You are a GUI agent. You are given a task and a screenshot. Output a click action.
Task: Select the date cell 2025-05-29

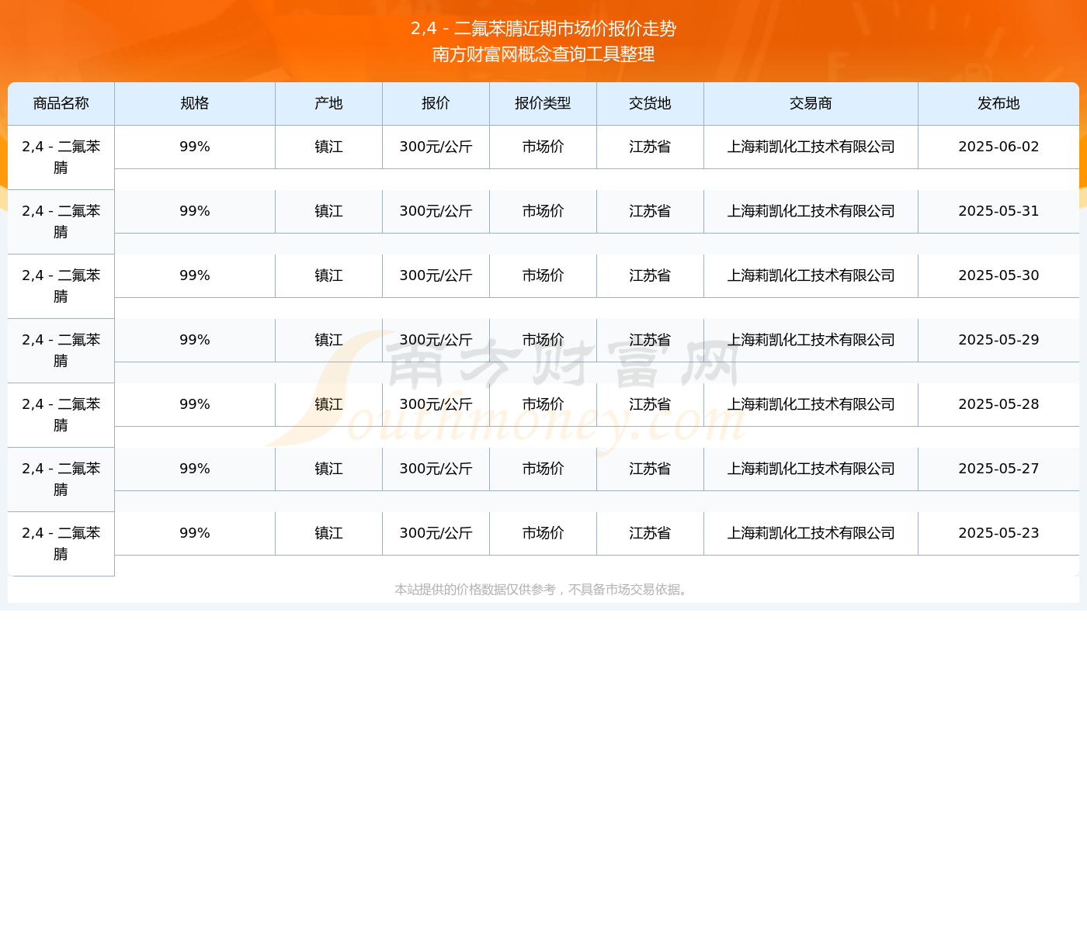click(x=998, y=340)
